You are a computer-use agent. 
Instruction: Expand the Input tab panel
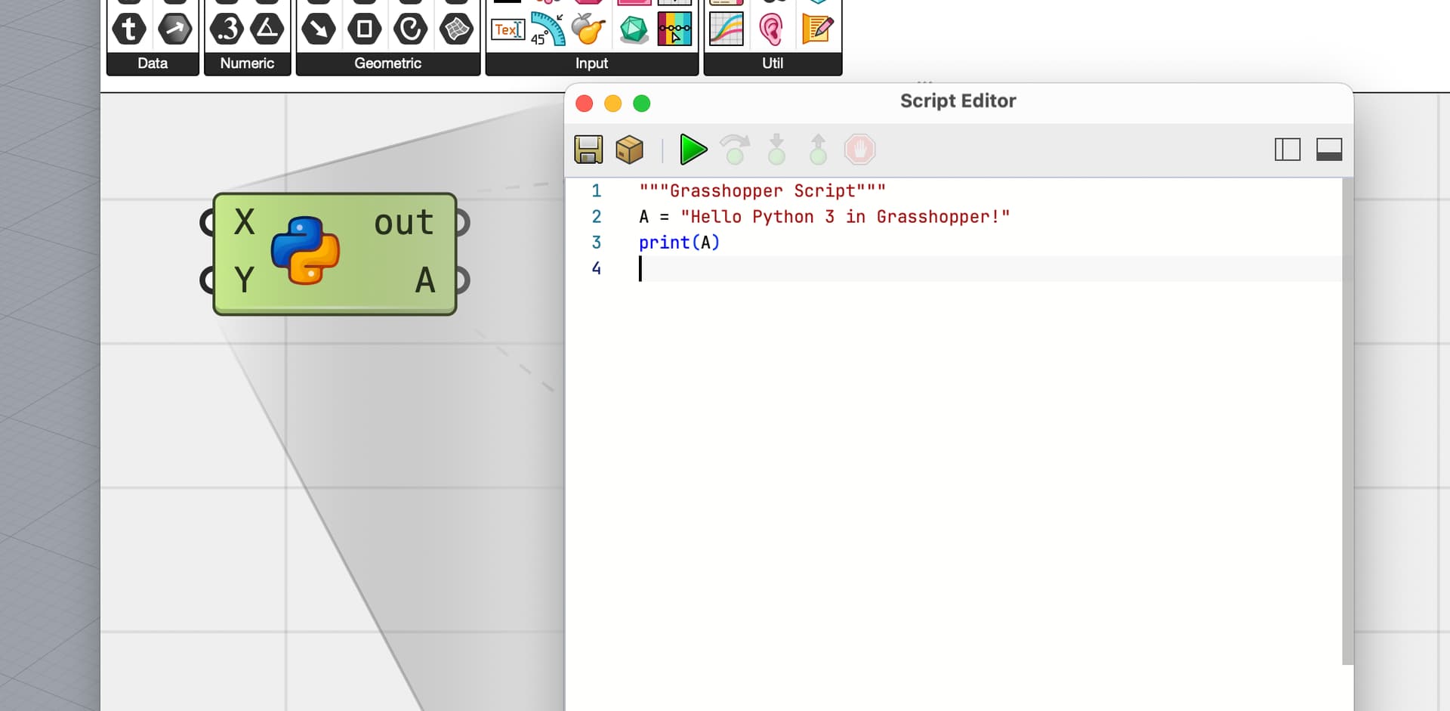pos(592,63)
